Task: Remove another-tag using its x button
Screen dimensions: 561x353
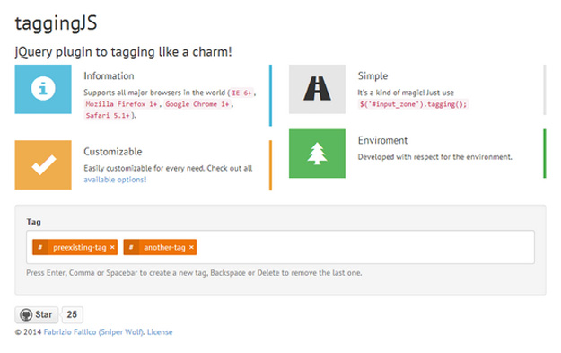Action: point(191,247)
